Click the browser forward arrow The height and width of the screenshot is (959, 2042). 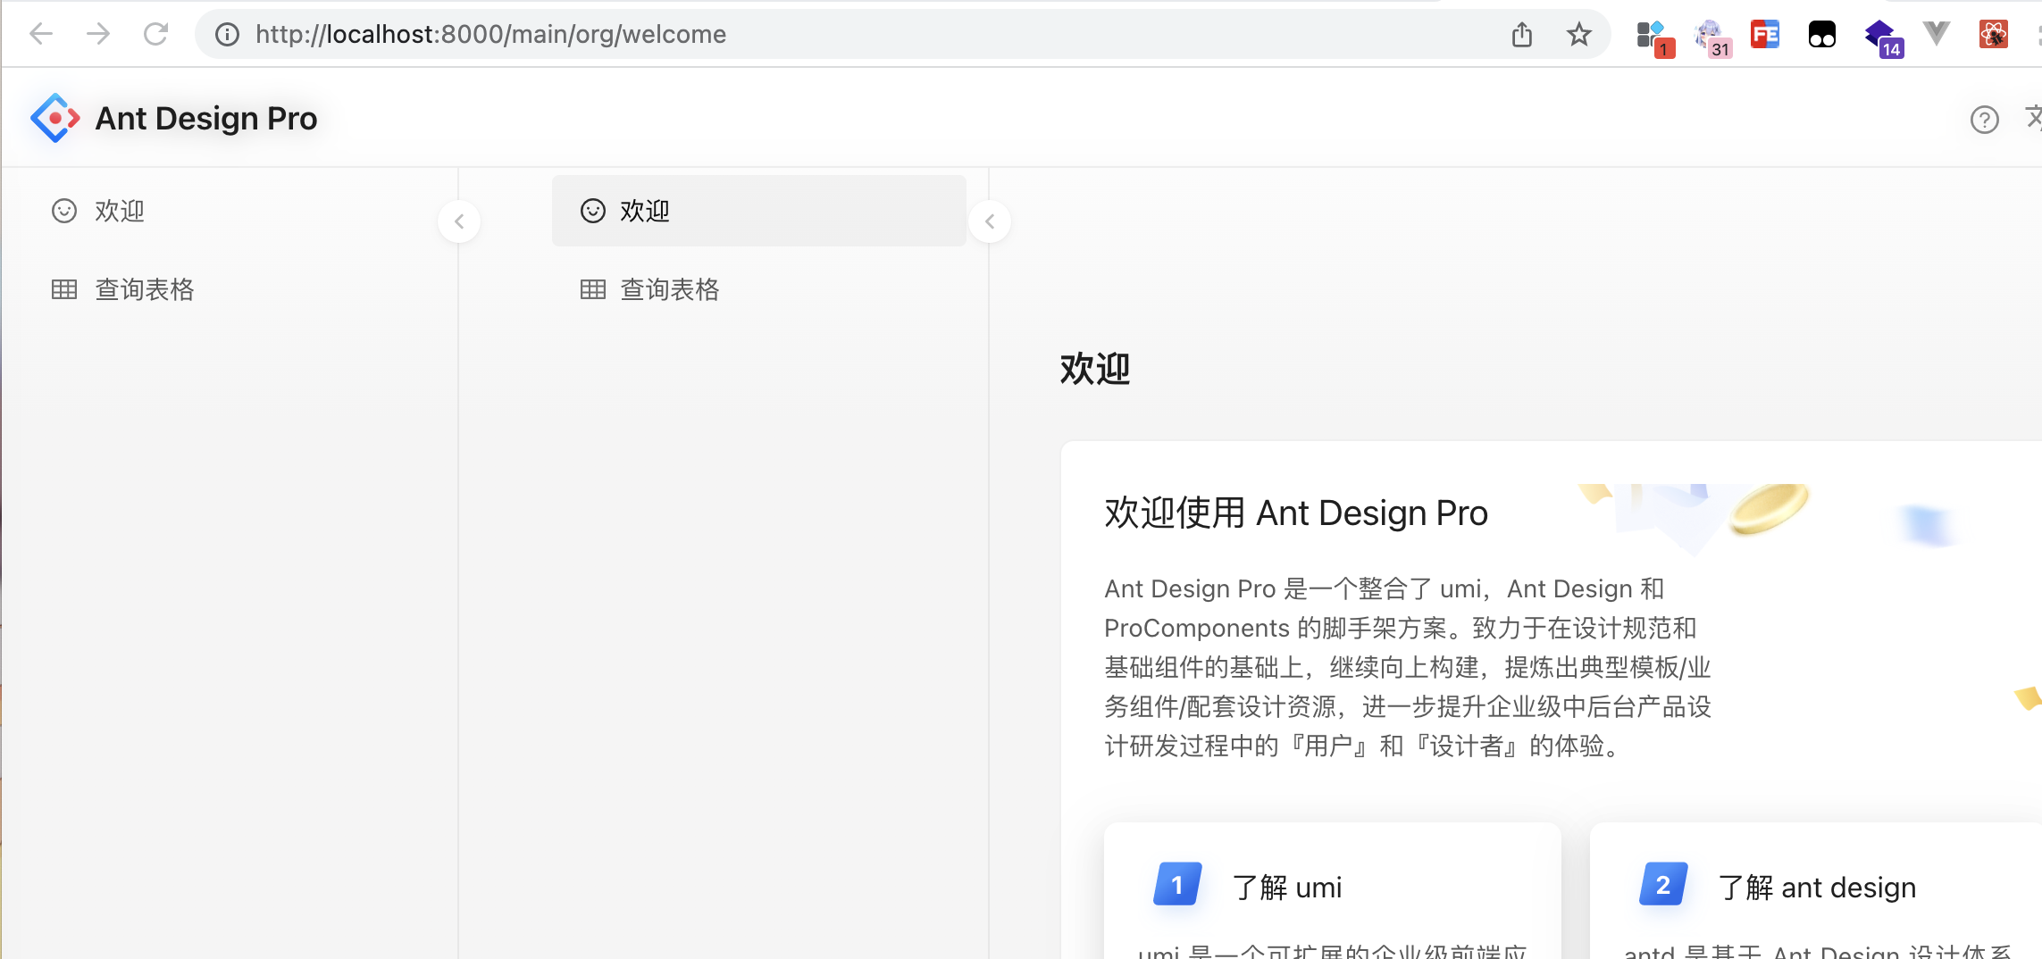click(98, 34)
